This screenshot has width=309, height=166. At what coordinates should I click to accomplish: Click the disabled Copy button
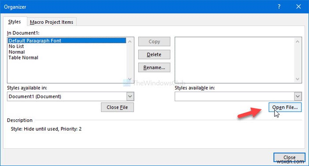pyautogui.click(x=154, y=41)
